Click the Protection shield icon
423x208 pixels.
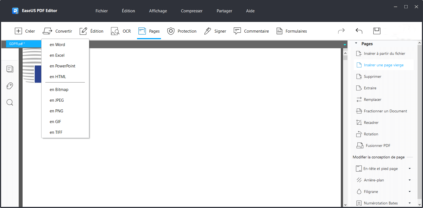click(x=171, y=31)
